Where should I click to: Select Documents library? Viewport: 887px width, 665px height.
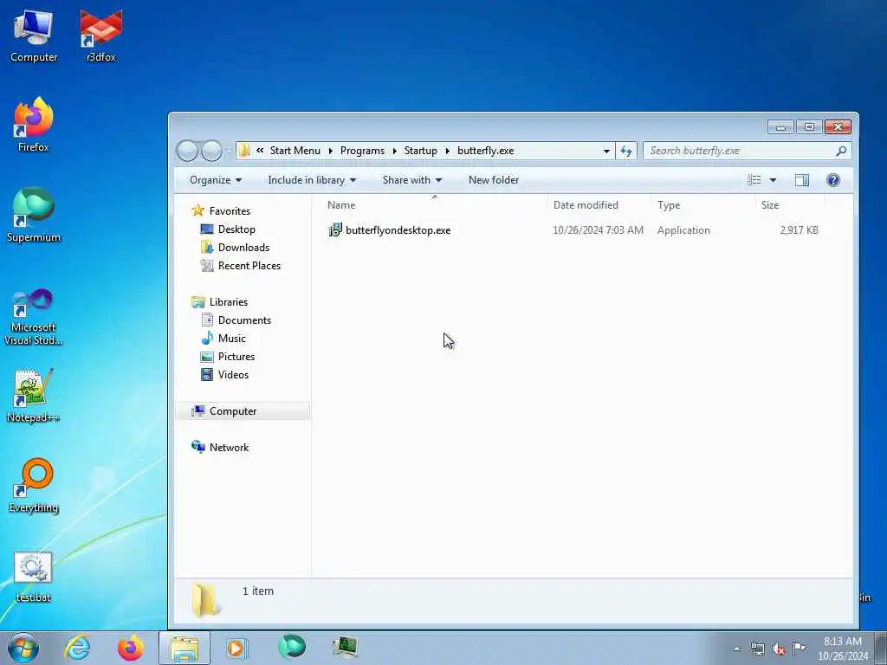point(243,320)
